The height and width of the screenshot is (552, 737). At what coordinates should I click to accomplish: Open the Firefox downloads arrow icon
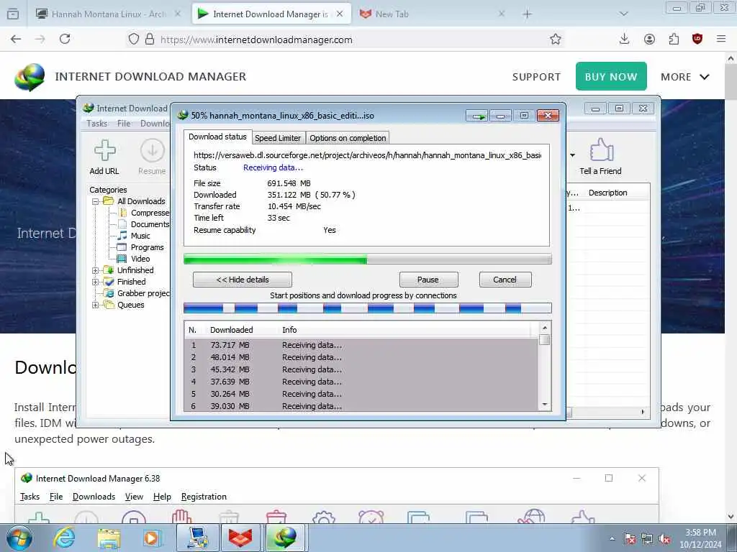click(x=624, y=40)
